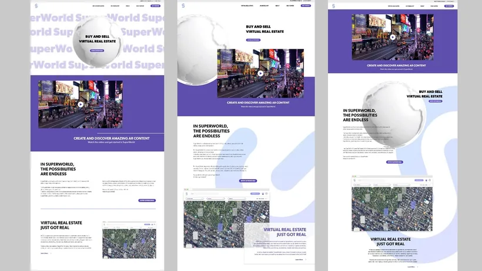The image size is (482, 271).
Task: Click 'Create and Discover Amazing AR Content' in left mockup
Action: [111, 138]
